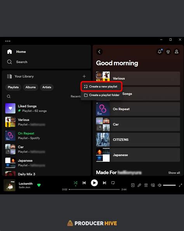184x231 pixels.
Task: Skip to previous track
Action: 84,183
